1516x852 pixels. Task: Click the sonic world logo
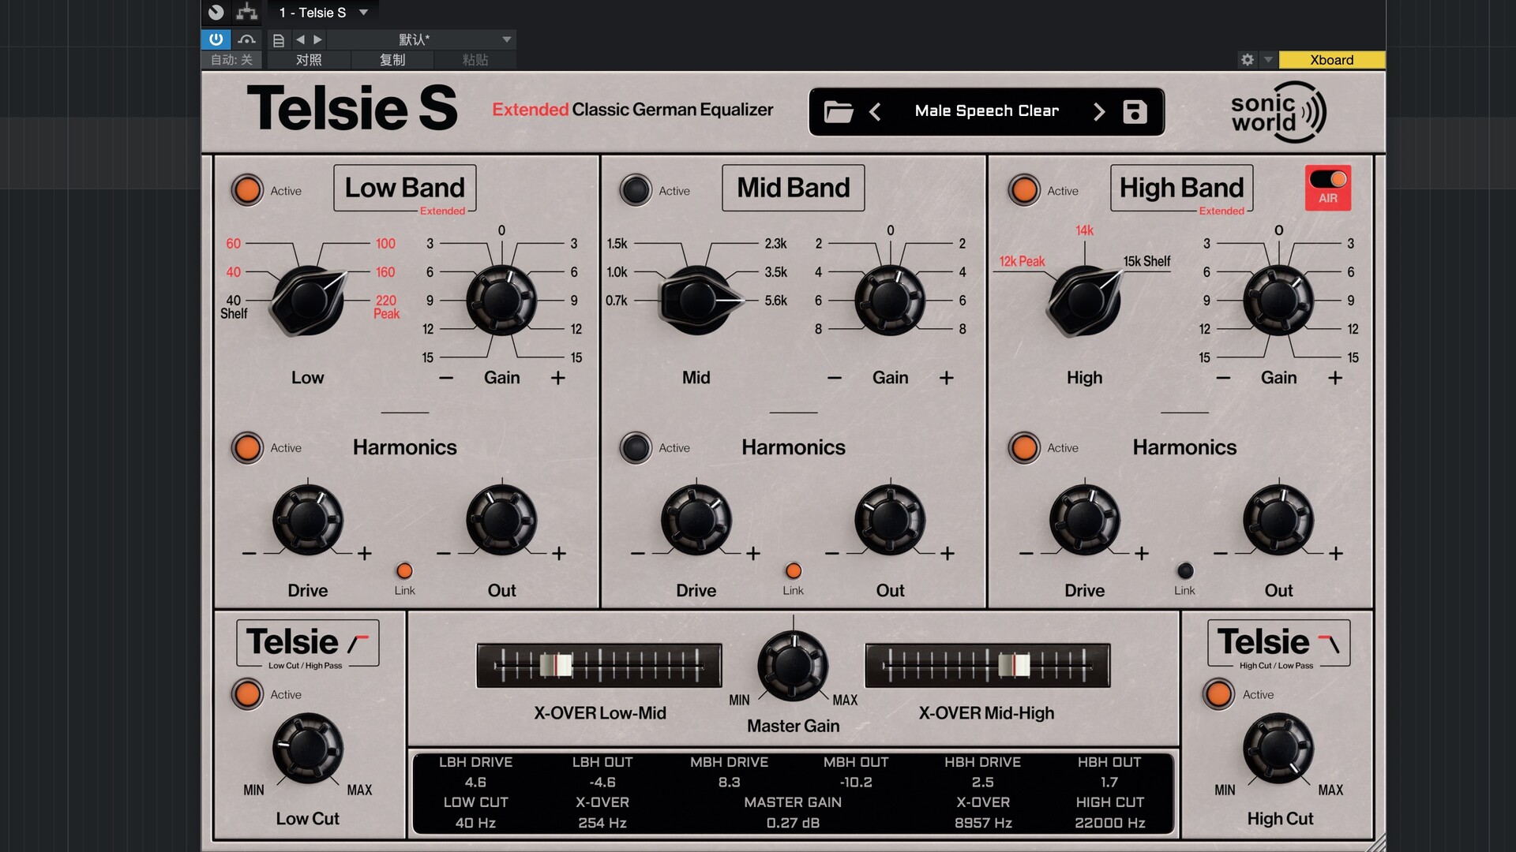(x=1278, y=112)
